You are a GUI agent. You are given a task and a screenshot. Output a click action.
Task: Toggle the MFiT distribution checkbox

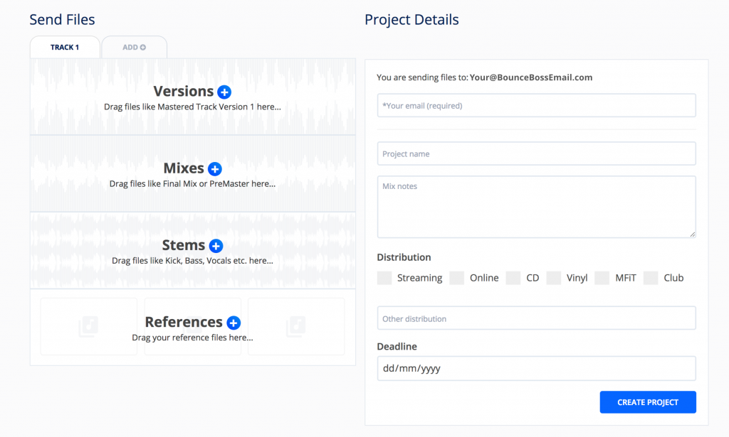(602, 278)
